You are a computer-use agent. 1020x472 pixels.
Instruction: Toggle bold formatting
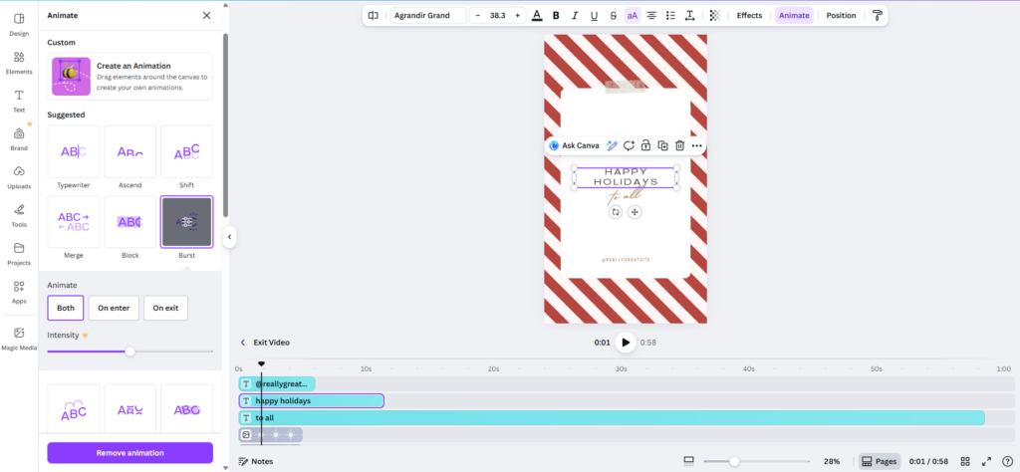click(x=556, y=16)
